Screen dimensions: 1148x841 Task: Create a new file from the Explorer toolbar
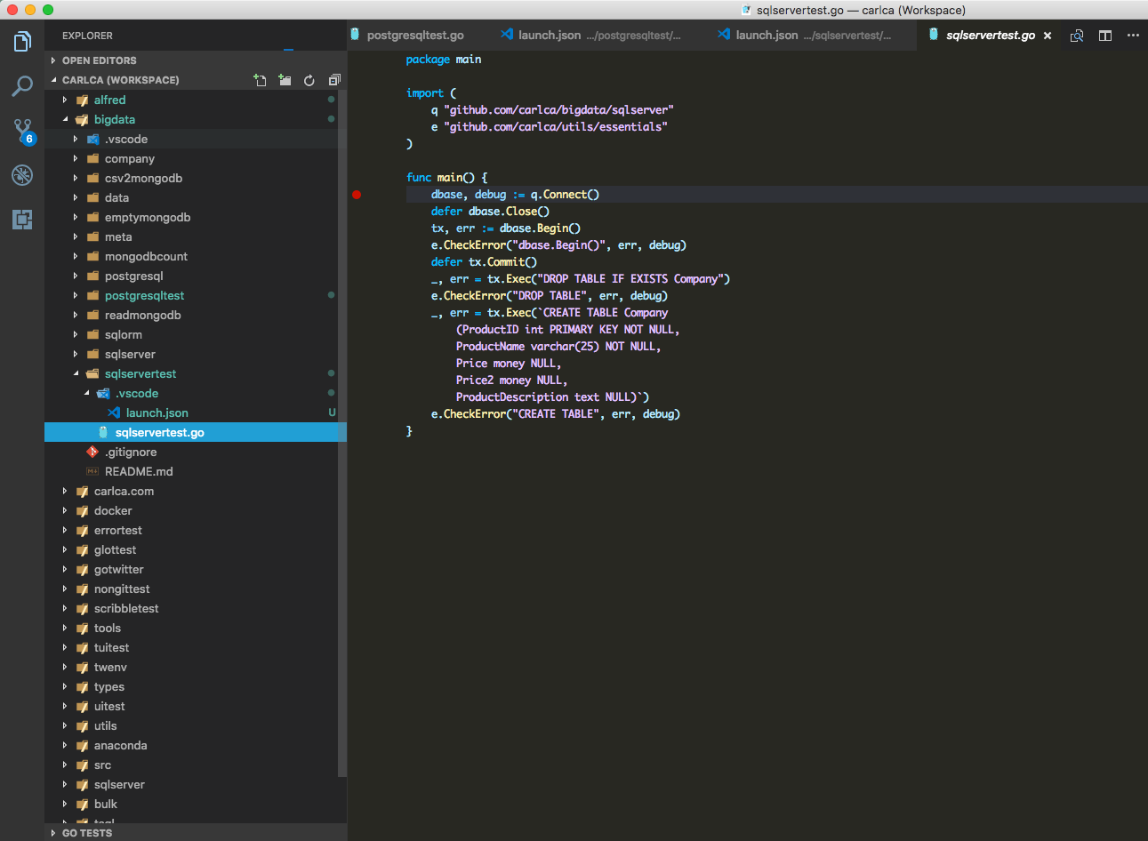[x=260, y=80]
